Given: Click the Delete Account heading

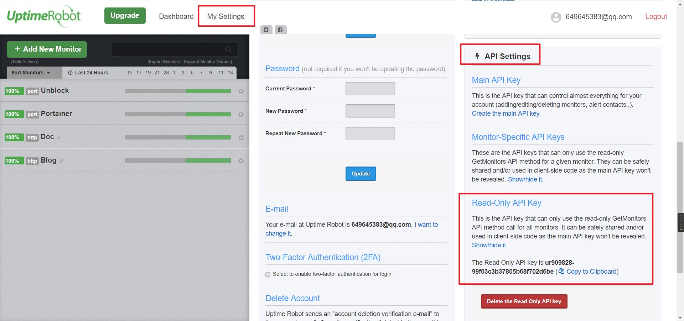Looking at the screenshot, I should pos(292,298).
